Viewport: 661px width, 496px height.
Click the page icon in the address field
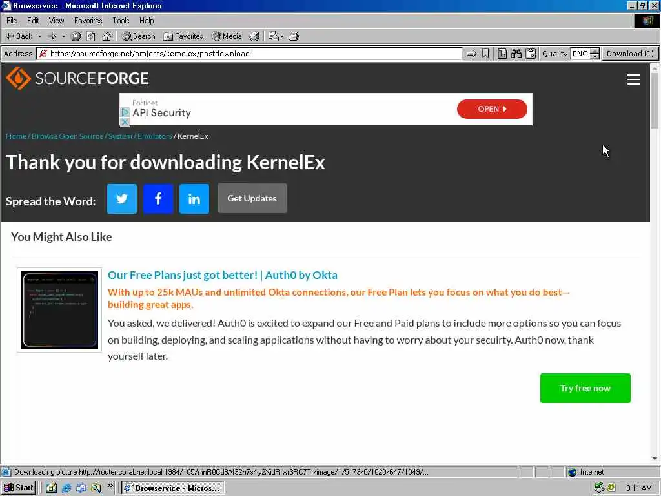pos(43,54)
